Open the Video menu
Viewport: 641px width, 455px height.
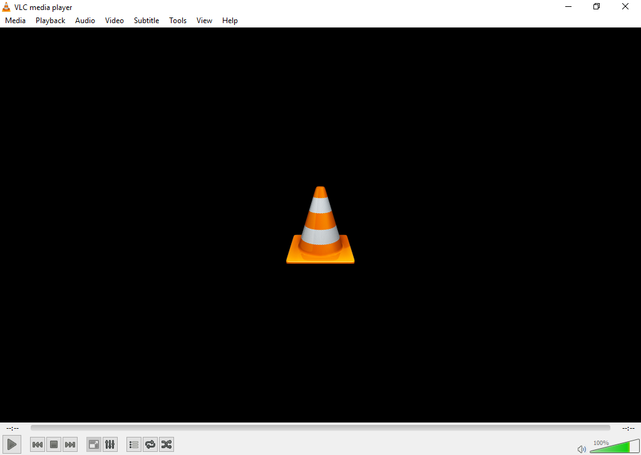(x=115, y=21)
